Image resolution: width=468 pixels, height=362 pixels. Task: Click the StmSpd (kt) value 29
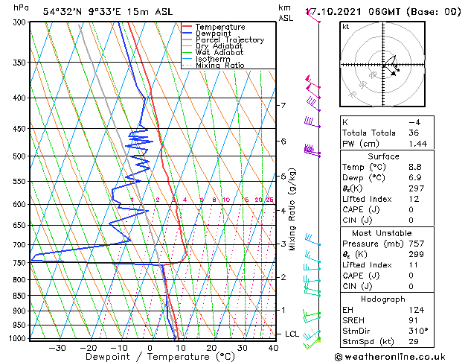pos(414,341)
